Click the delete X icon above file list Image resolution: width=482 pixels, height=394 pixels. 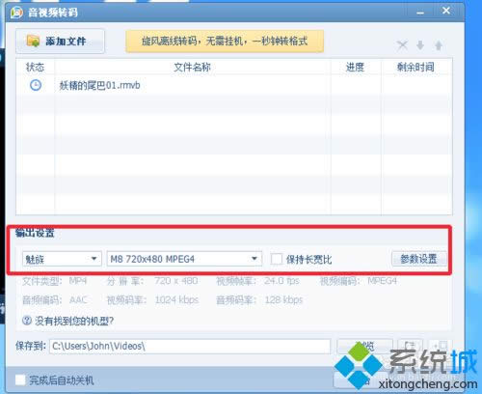(x=402, y=45)
